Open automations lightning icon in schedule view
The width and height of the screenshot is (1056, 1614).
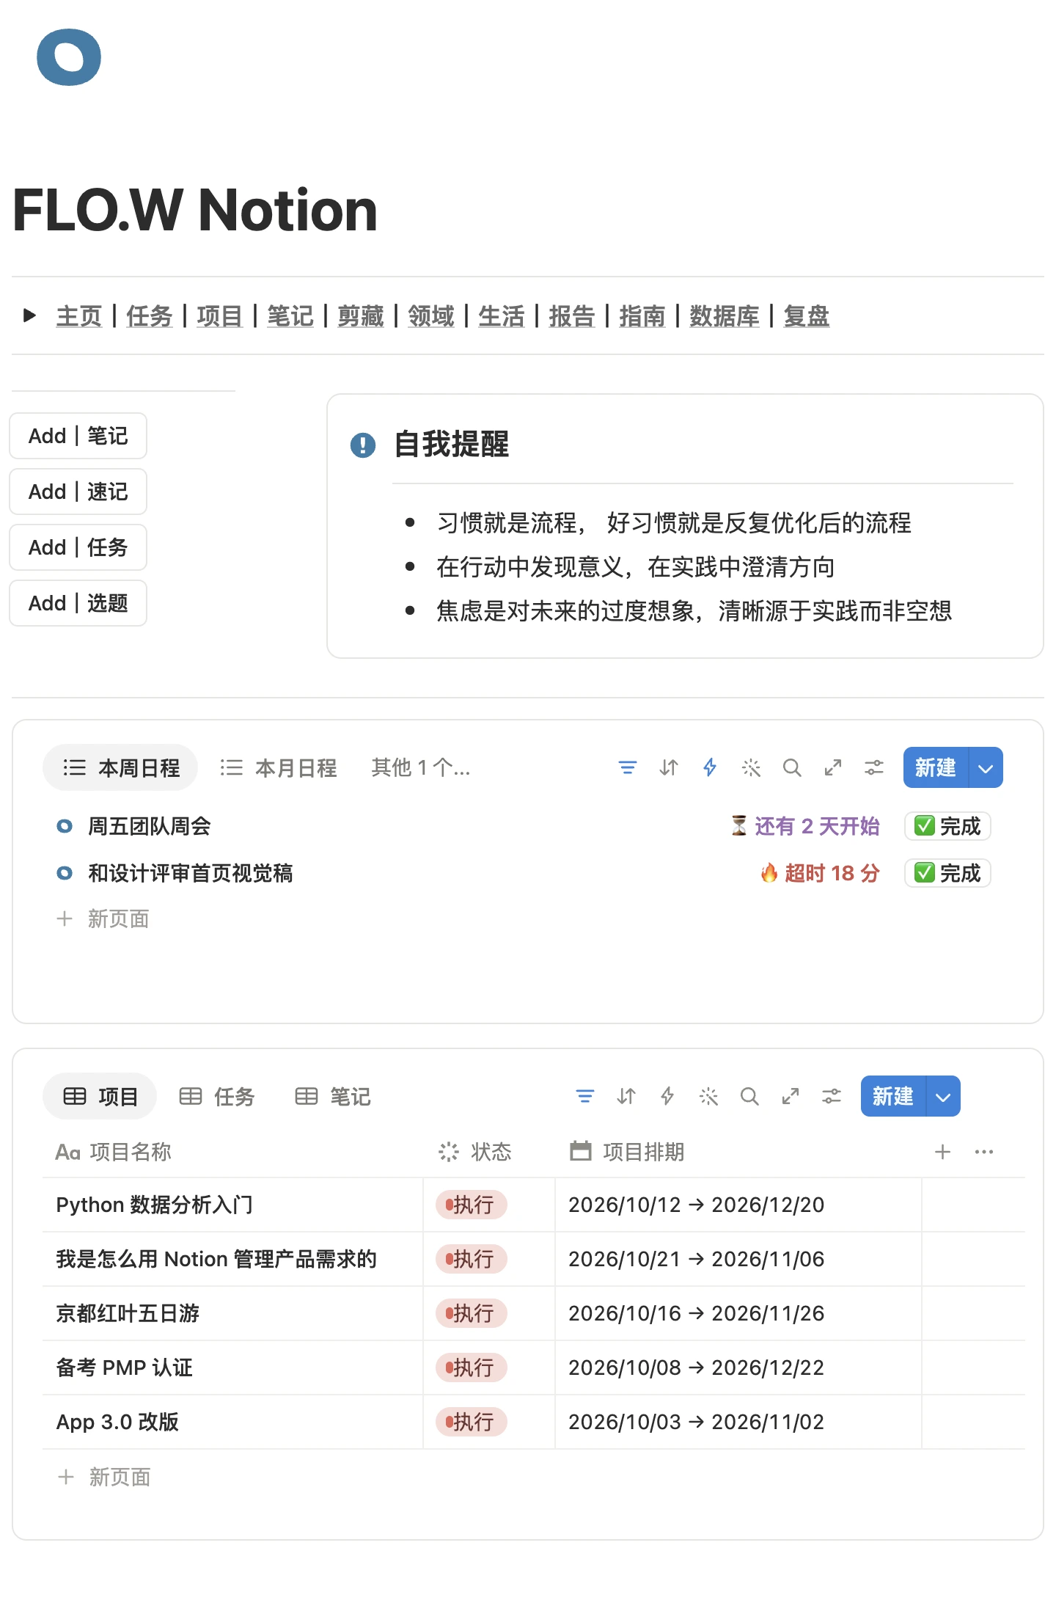709,767
